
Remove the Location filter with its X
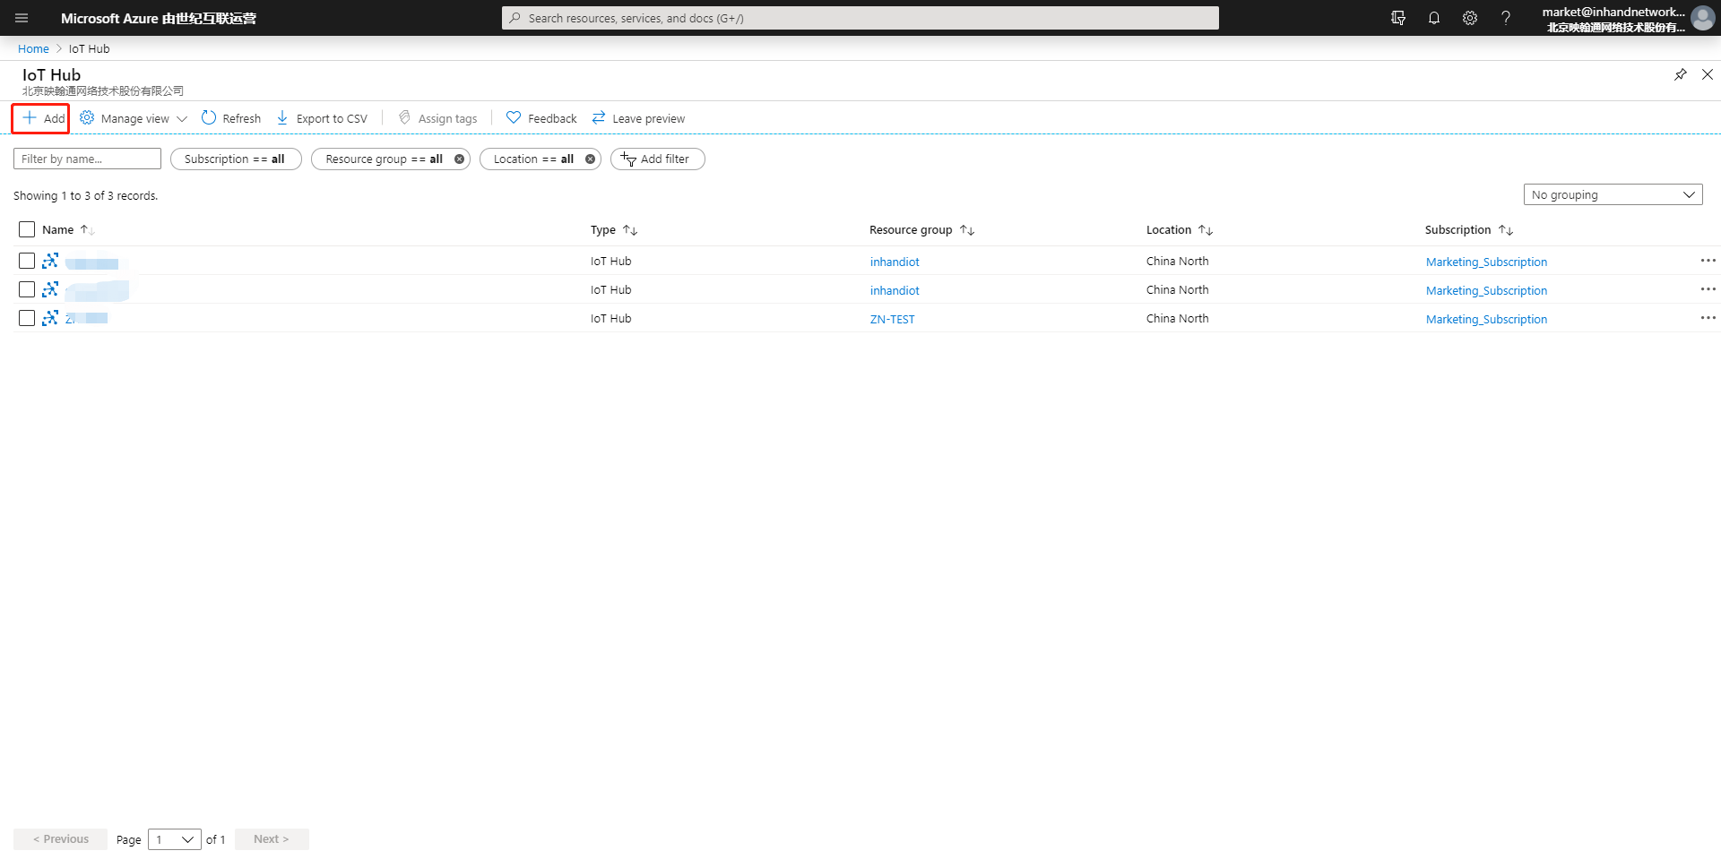[590, 159]
